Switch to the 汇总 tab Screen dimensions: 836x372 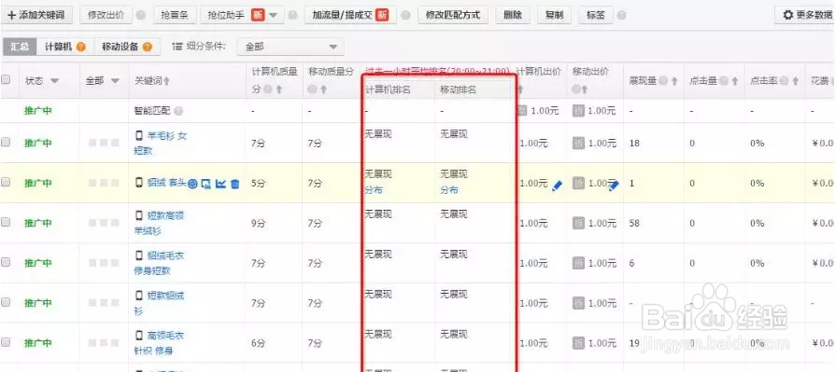tap(20, 47)
